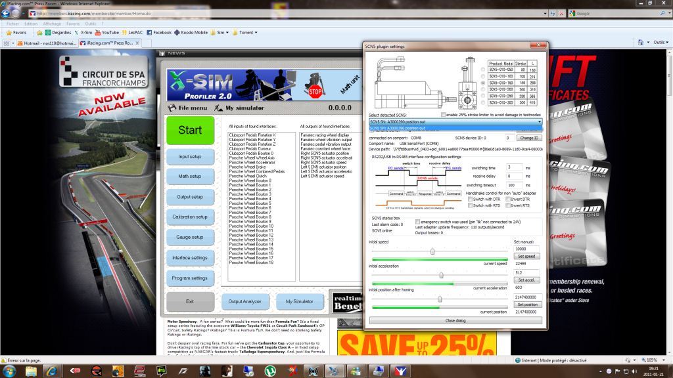Click the refresh icon beside the address bar
This screenshot has width=673, height=378.
click(x=553, y=14)
